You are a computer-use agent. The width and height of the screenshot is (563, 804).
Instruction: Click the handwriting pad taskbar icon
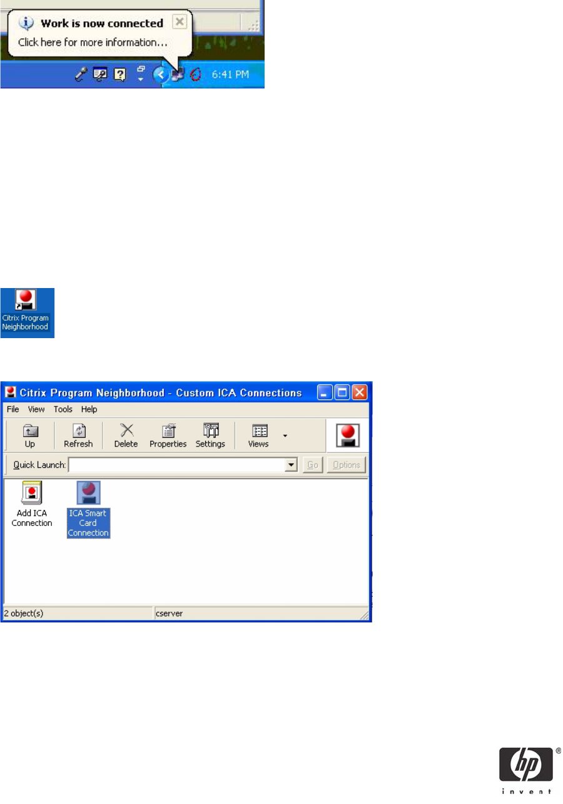(100, 75)
